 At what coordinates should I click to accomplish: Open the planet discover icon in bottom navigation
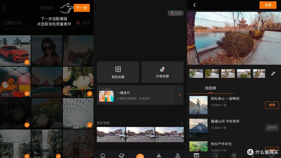(x=122, y=155)
